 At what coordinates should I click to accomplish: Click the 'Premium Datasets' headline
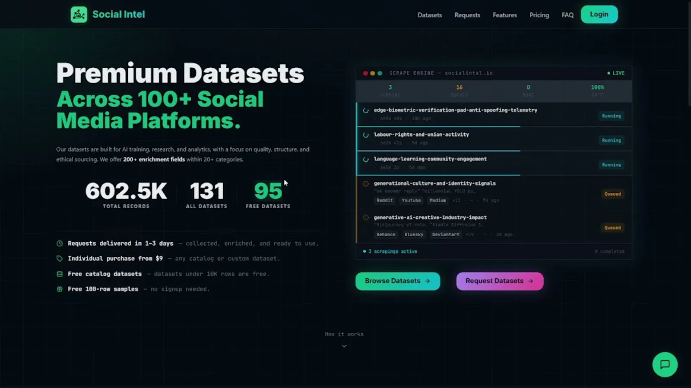click(x=180, y=73)
